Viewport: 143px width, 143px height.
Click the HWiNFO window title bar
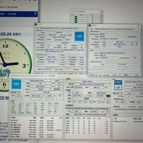tap(61, 76)
